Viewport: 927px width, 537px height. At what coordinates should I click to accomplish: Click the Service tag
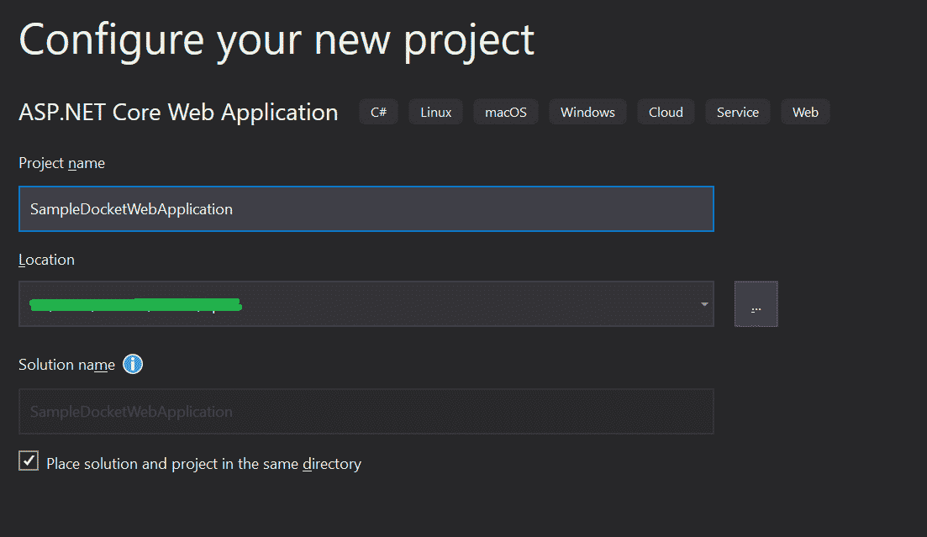737,111
